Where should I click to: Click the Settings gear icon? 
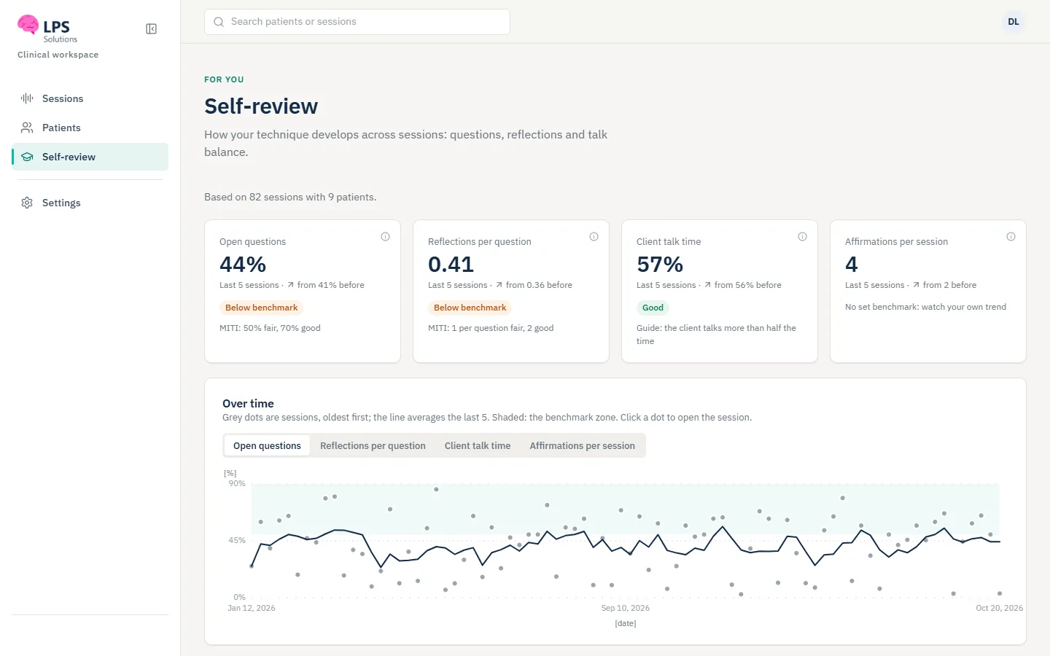pyautogui.click(x=27, y=203)
